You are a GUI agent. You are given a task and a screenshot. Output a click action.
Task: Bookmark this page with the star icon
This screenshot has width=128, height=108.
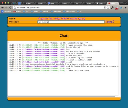(108, 8)
